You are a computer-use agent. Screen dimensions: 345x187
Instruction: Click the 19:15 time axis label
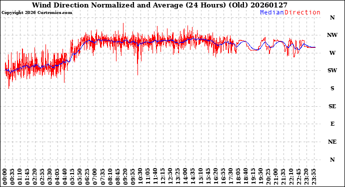pyautogui.click(x=252, y=177)
